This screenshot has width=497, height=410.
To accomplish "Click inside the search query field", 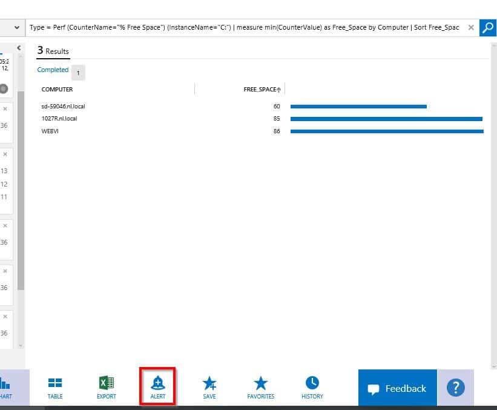I will tap(242, 28).
